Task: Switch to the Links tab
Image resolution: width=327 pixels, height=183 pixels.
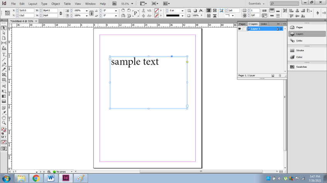Action: tap(264, 24)
